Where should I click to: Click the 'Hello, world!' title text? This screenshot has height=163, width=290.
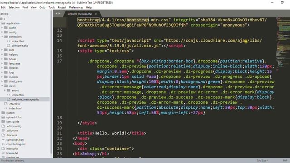[x=111, y=133]
